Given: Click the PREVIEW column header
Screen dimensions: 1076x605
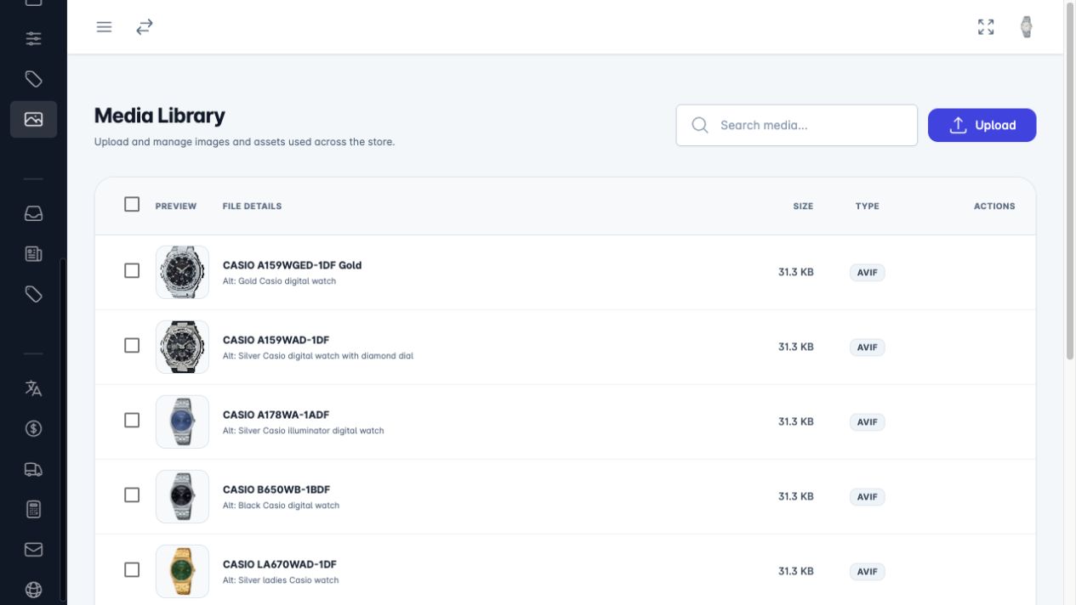Looking at the screenshot, I should click(176, 206).
